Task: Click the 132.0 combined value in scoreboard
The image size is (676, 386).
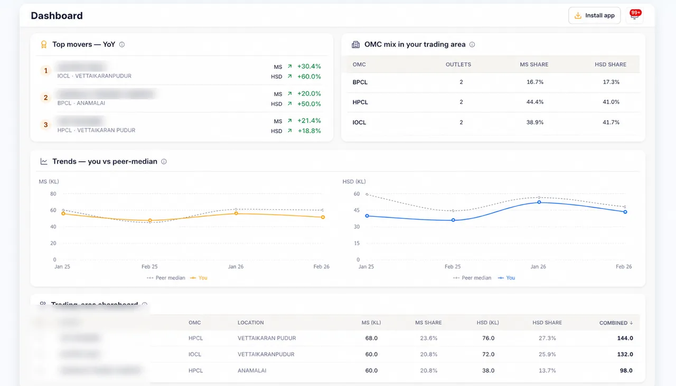Action: [625, 354]
